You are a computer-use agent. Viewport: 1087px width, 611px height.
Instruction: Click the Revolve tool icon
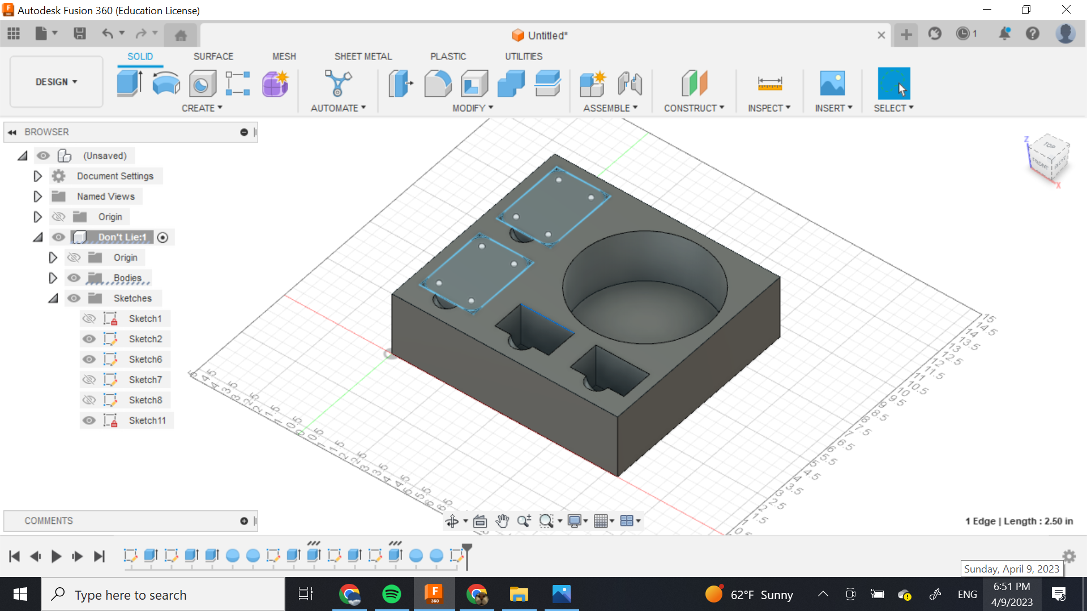coord(166,84)
